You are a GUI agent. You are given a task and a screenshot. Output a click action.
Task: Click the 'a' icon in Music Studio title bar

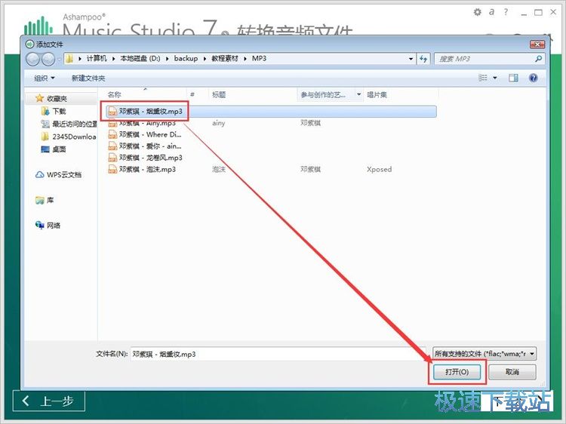(491, 12)
